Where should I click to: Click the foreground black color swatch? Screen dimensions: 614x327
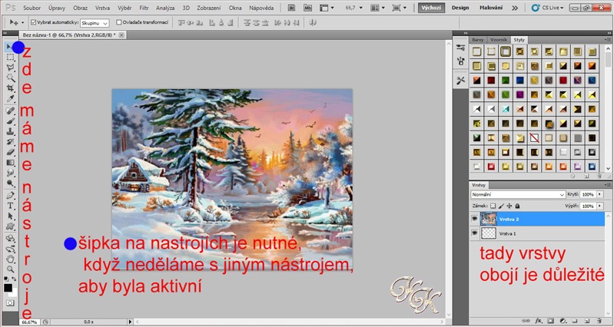[x=8, y=288]
